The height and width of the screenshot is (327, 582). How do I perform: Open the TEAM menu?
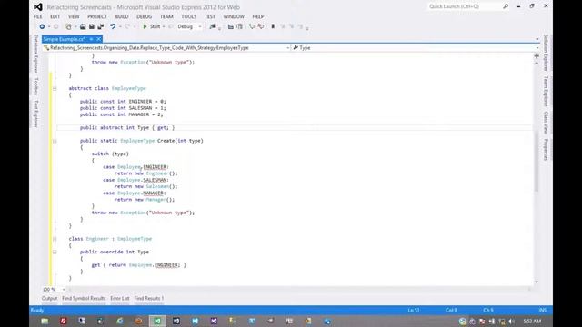pos(166,16)
